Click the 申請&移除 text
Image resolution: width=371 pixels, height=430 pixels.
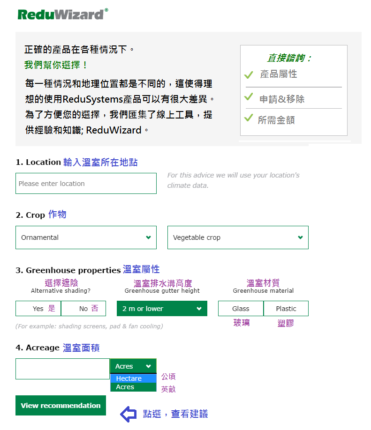pos(282,99)
